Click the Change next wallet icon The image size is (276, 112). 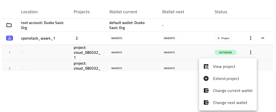click(x=206, y=103)
